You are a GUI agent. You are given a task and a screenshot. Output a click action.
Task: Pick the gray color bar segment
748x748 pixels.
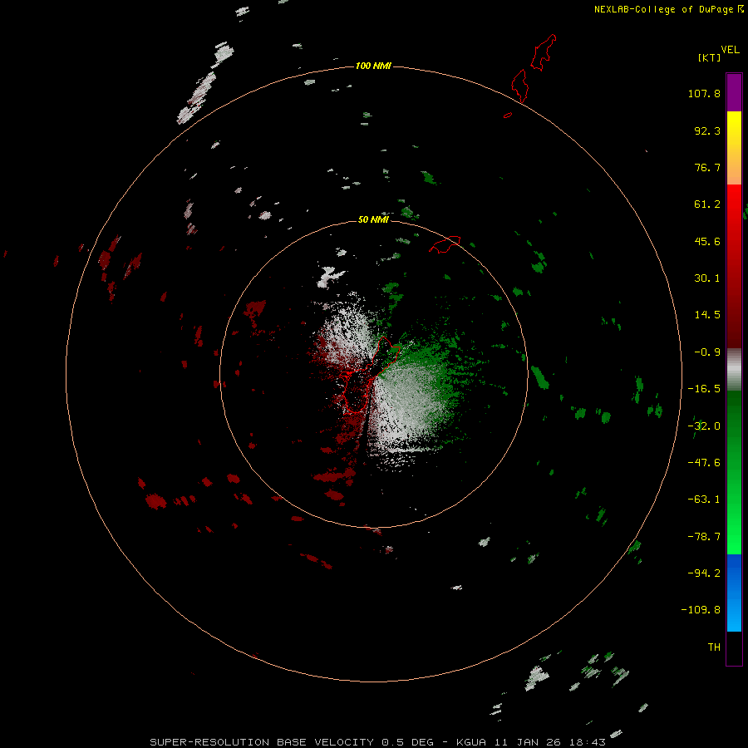point(734,370)
